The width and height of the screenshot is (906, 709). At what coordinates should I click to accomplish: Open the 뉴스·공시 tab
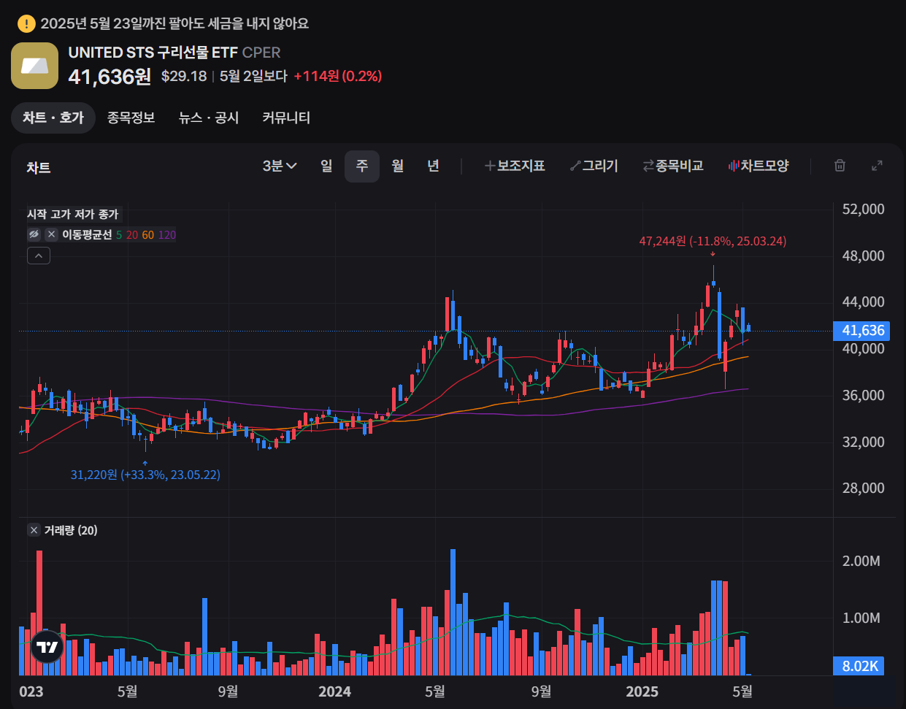point(209,118)
